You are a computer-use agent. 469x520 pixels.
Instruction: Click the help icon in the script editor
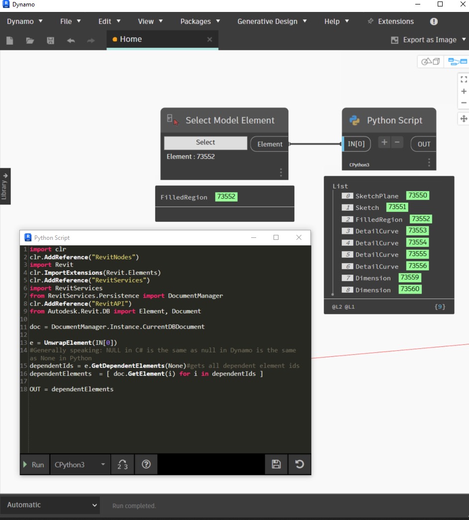[146, 464]
